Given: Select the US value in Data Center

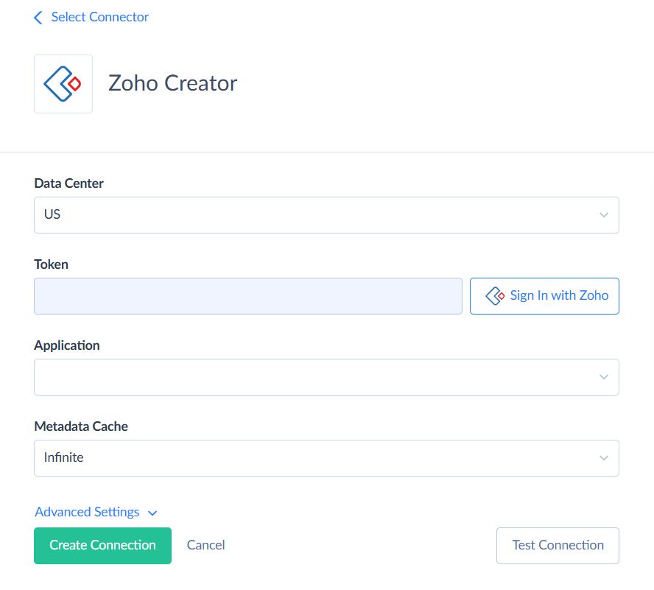Looking at the screenshot, I should click(x=52, y=214).
